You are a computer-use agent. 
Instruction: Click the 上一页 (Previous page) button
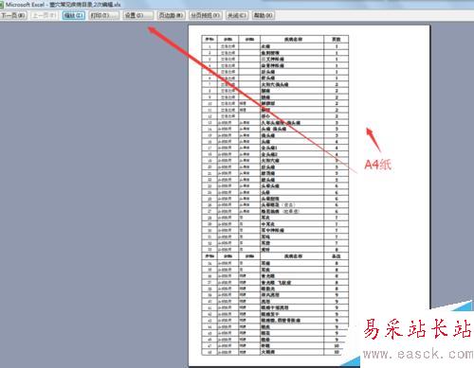45,15
